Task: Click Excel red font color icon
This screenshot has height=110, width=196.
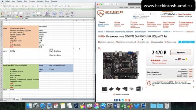Action: (21, 16)
